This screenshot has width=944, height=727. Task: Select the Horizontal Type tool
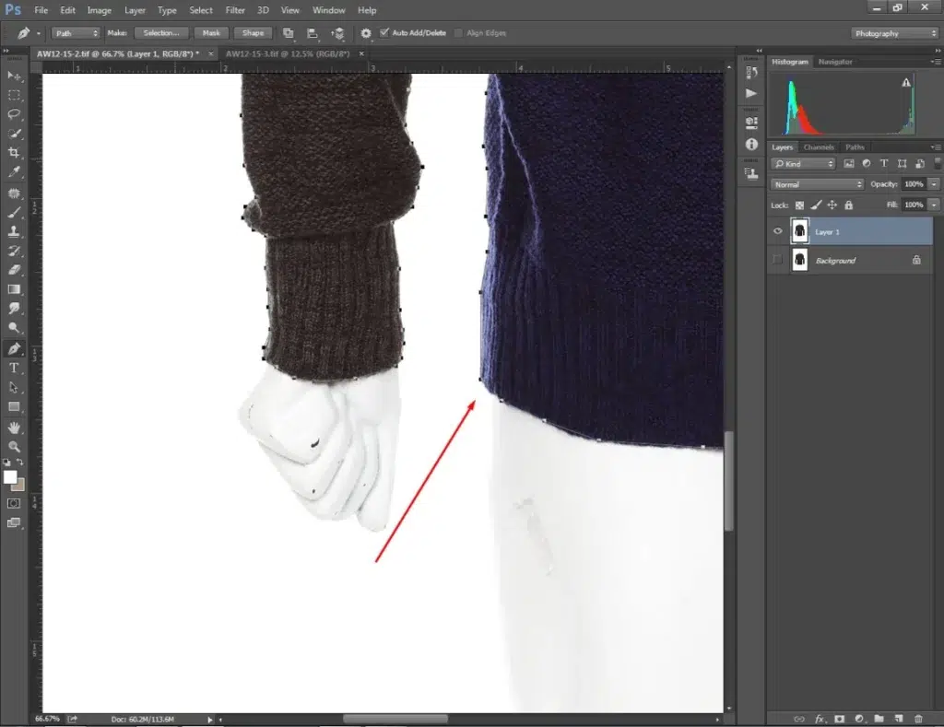click(14, 368)
